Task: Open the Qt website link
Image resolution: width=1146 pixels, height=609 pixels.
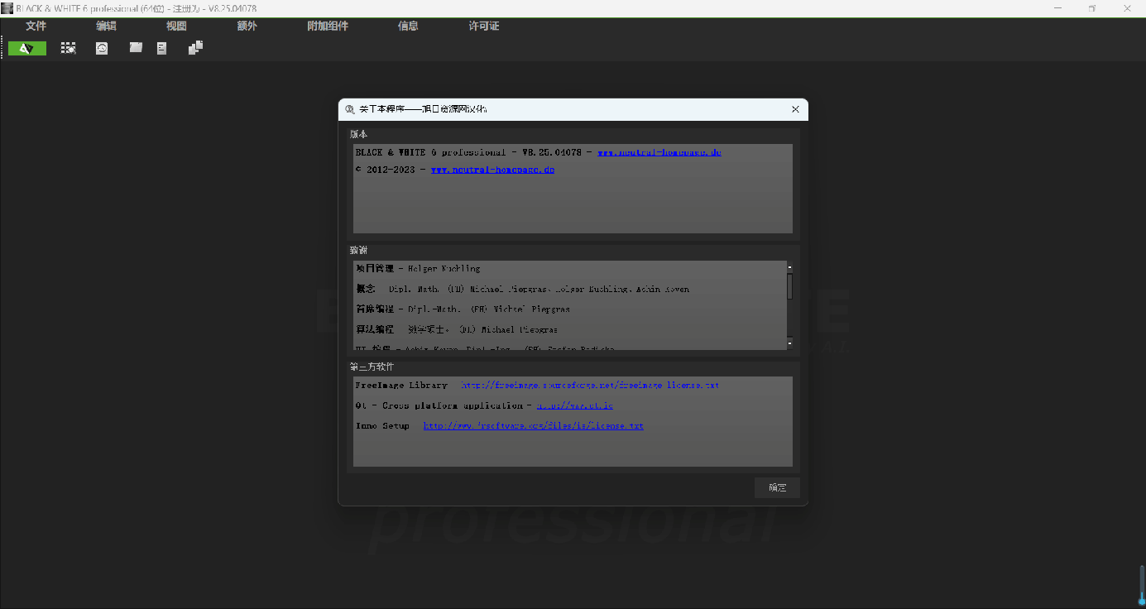Action: [574, 406]
